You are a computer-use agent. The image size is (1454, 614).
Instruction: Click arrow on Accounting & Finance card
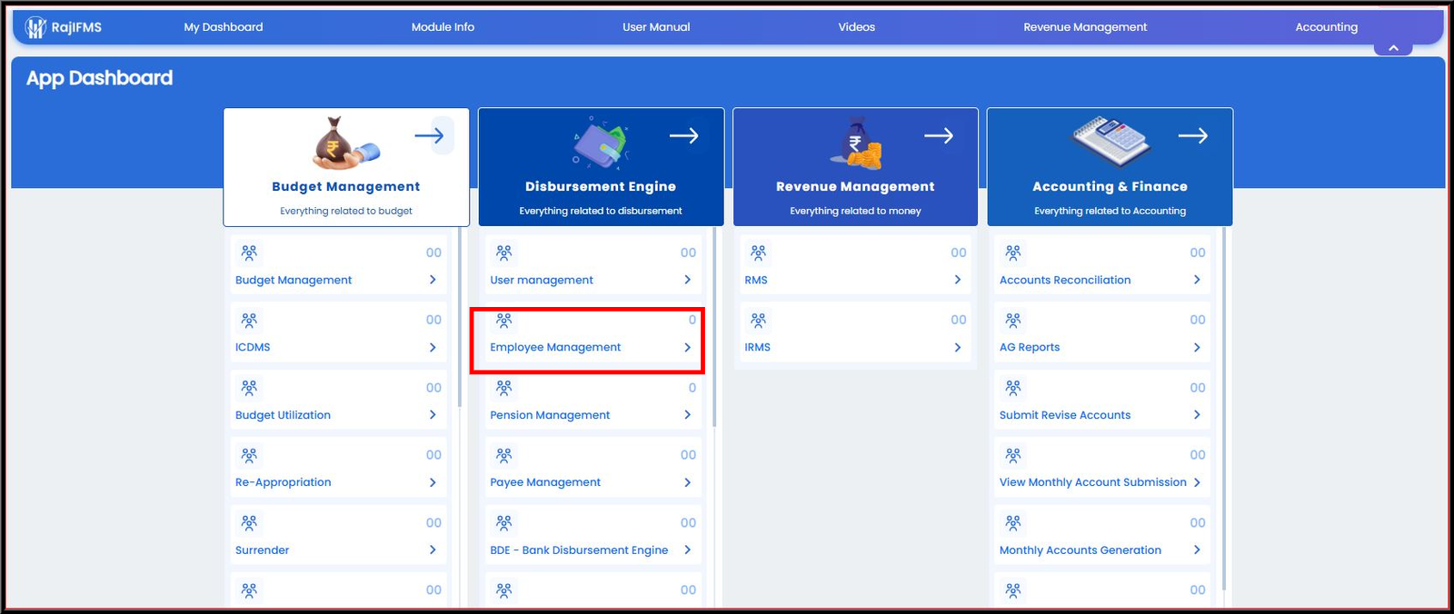pyautogui.click(x=1193, y=136)
